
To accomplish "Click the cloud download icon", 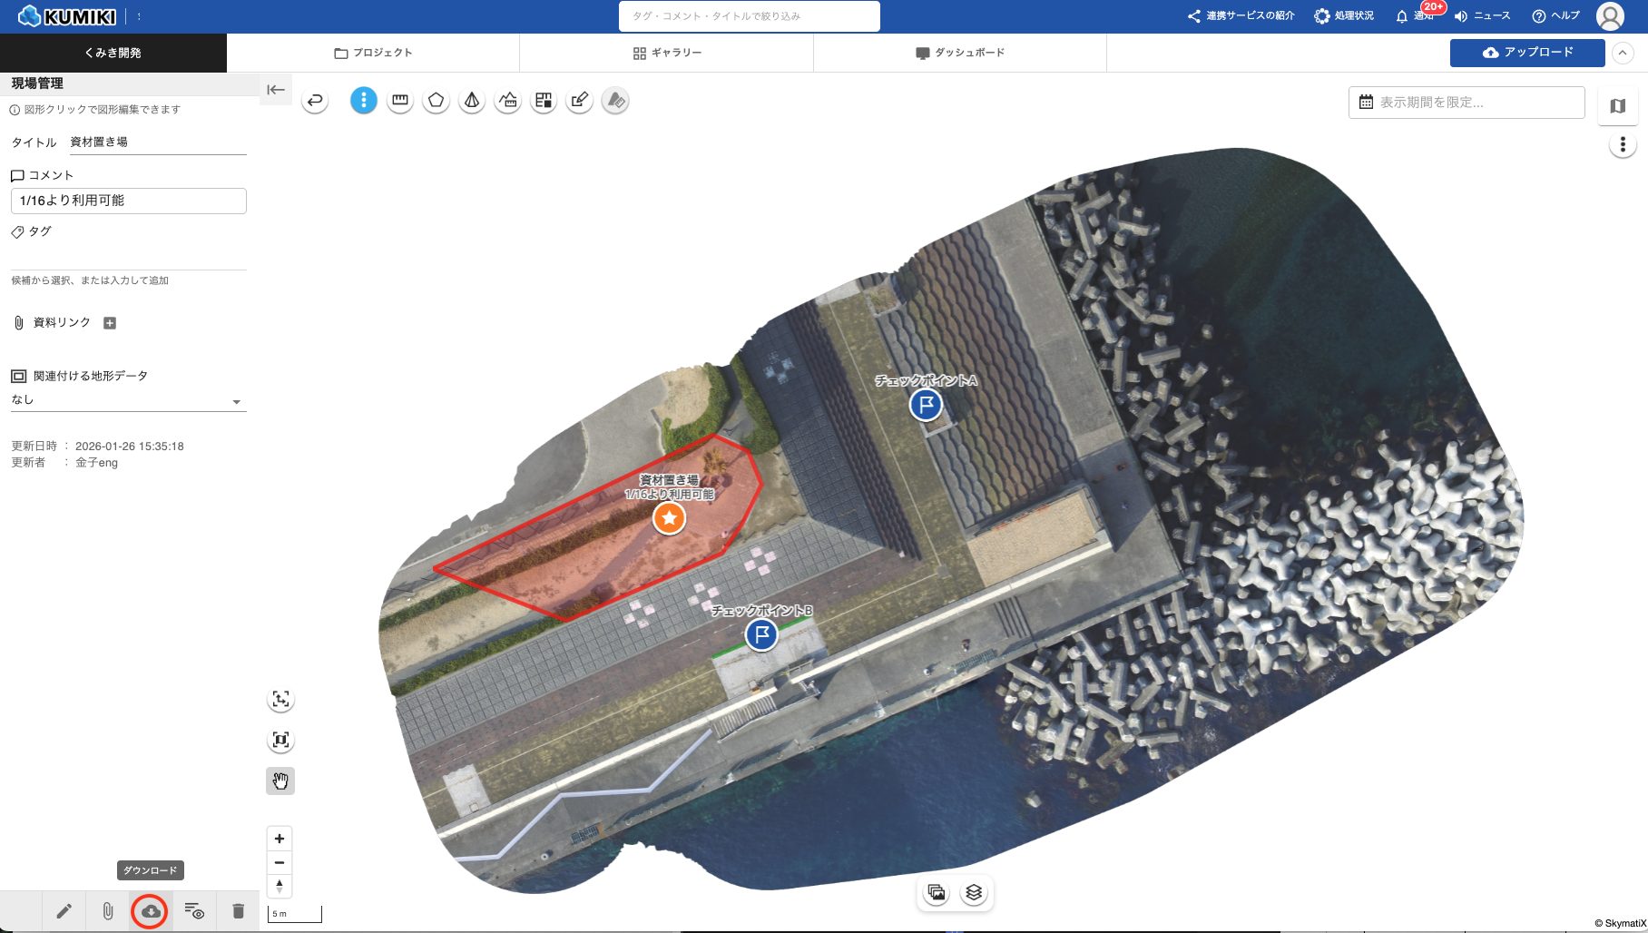I will [x=151, y=911].
